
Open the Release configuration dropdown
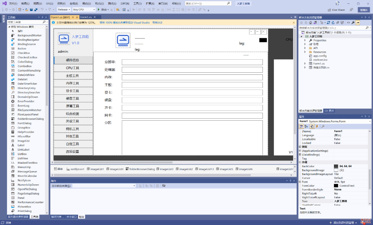pyautogui.click(x=64, y=10)
